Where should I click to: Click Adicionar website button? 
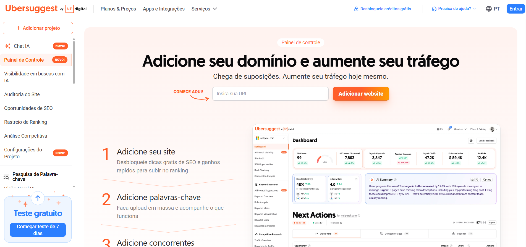(x=361, y=94)
